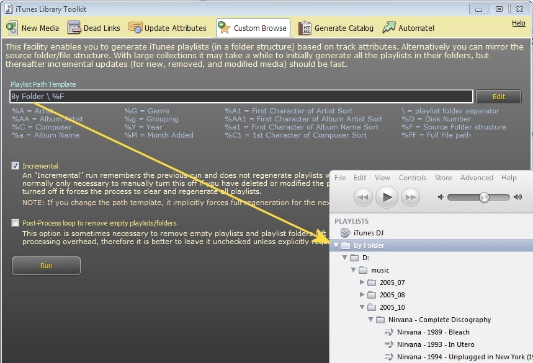
Task: Click the music folder icon
Action: click(x=363, y=270)
